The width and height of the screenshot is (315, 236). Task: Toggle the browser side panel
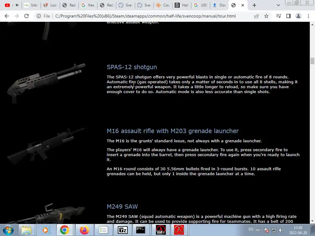pyautogui.click(x=289, y=16)
